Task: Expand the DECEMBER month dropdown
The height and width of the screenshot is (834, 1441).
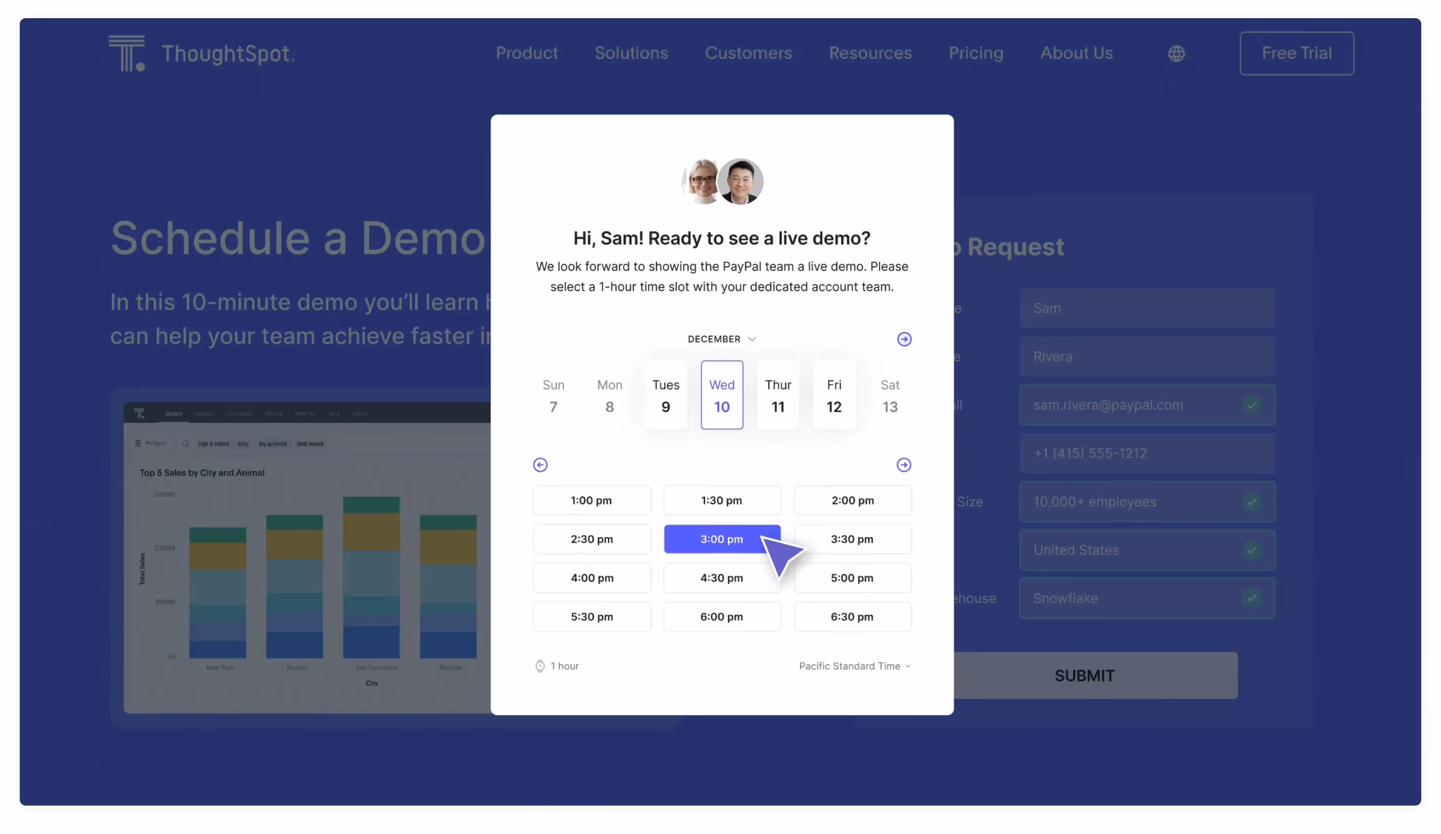Action: pyautogui.click(x=722, y=339)
